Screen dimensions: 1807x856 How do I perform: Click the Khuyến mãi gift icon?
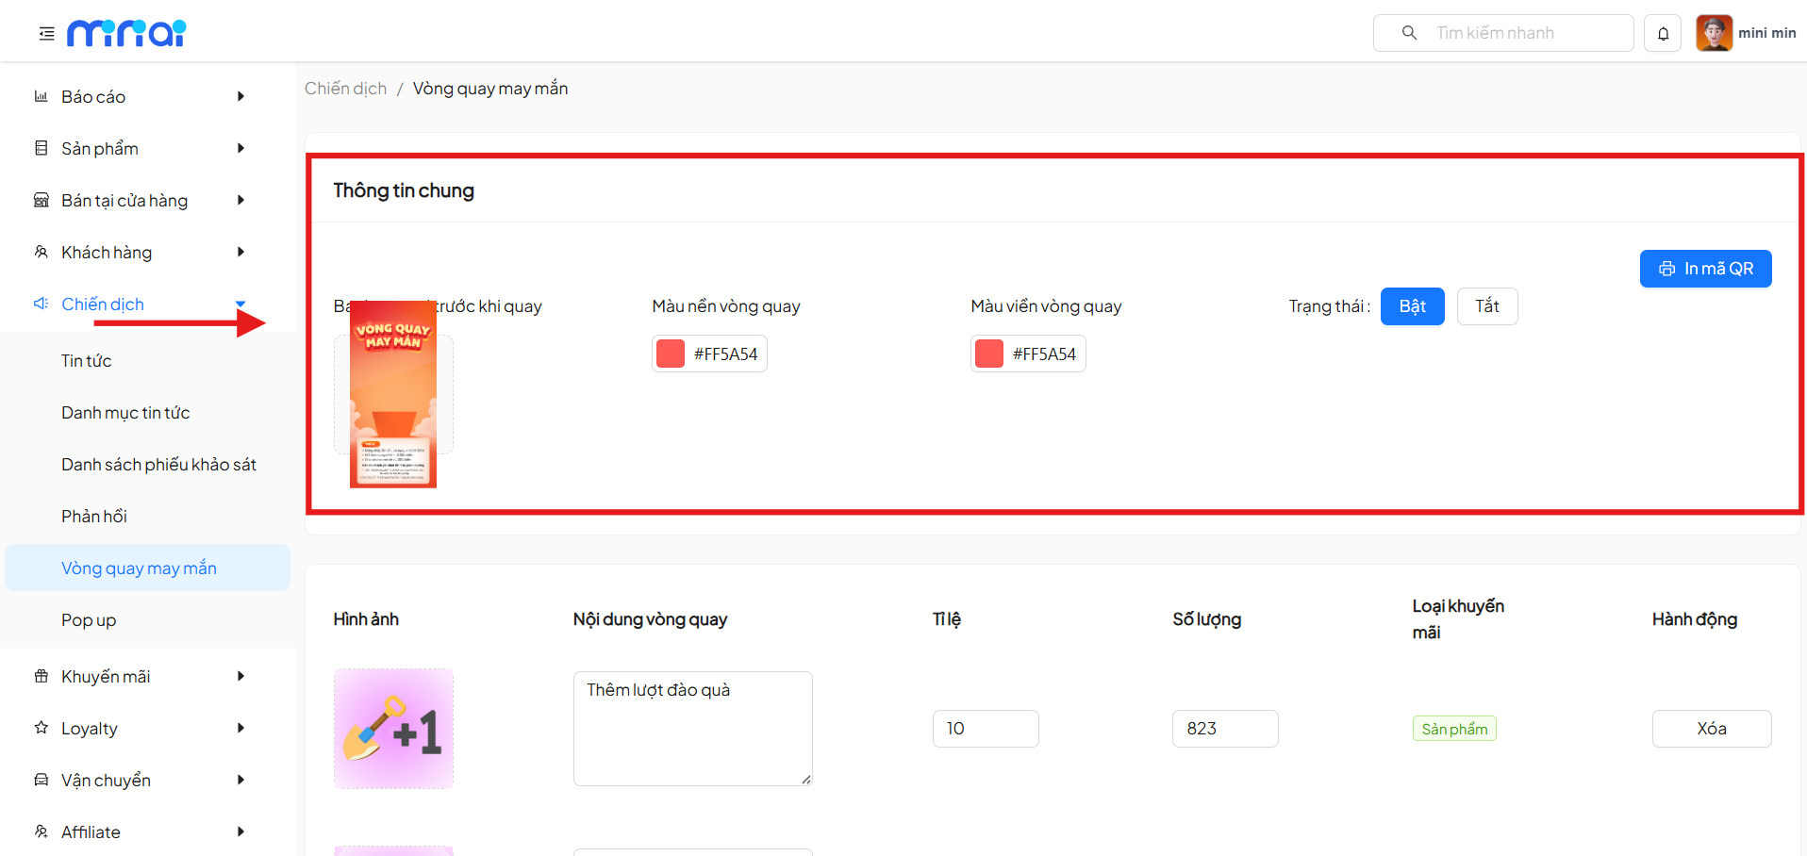pyautogui.click(x=41, y=676)
